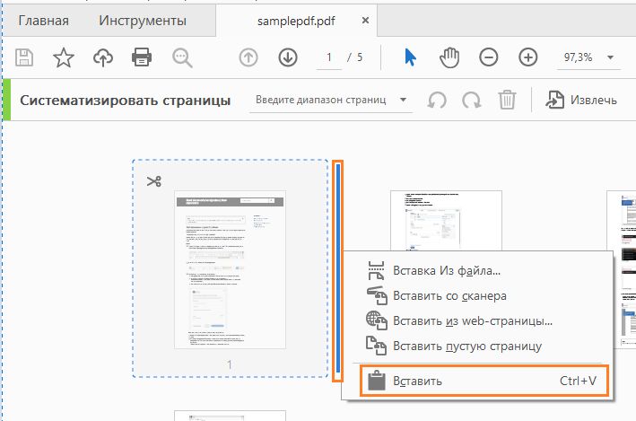Open the find text magnifier icon
The width and height of the screenshot is (636, 421).
point(182,57)
